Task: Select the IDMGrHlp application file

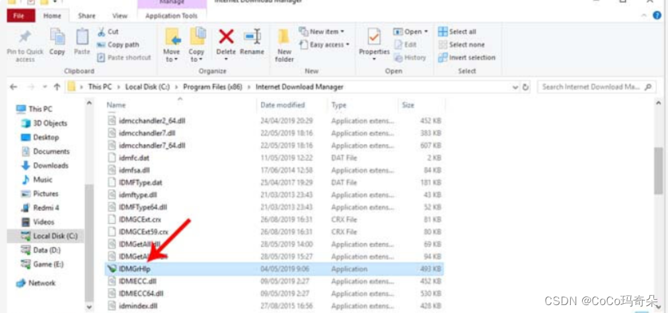Action: (x=274, y=269)
